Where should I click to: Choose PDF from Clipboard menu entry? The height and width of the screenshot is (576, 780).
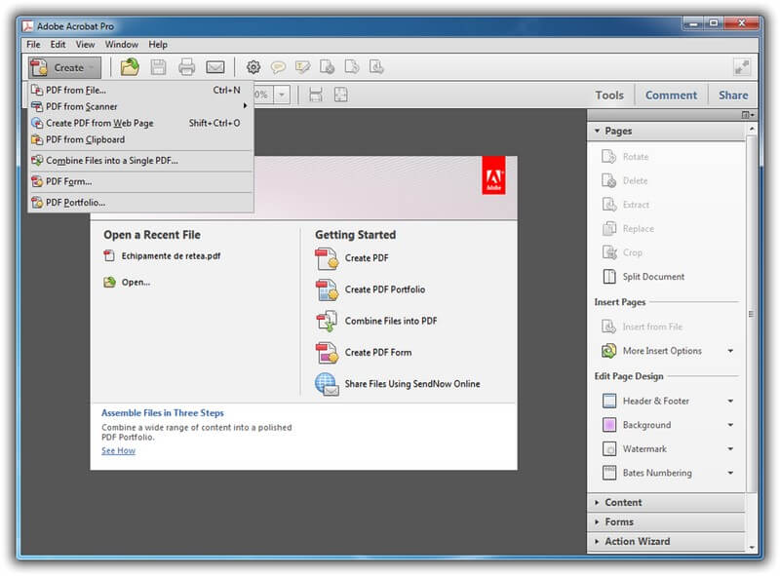point(140,139)
